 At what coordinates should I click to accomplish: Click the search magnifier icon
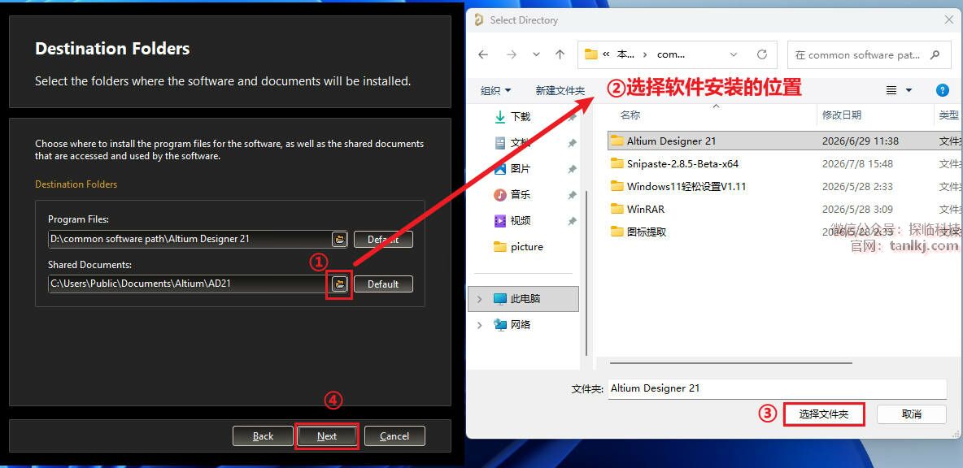point(935,54)
